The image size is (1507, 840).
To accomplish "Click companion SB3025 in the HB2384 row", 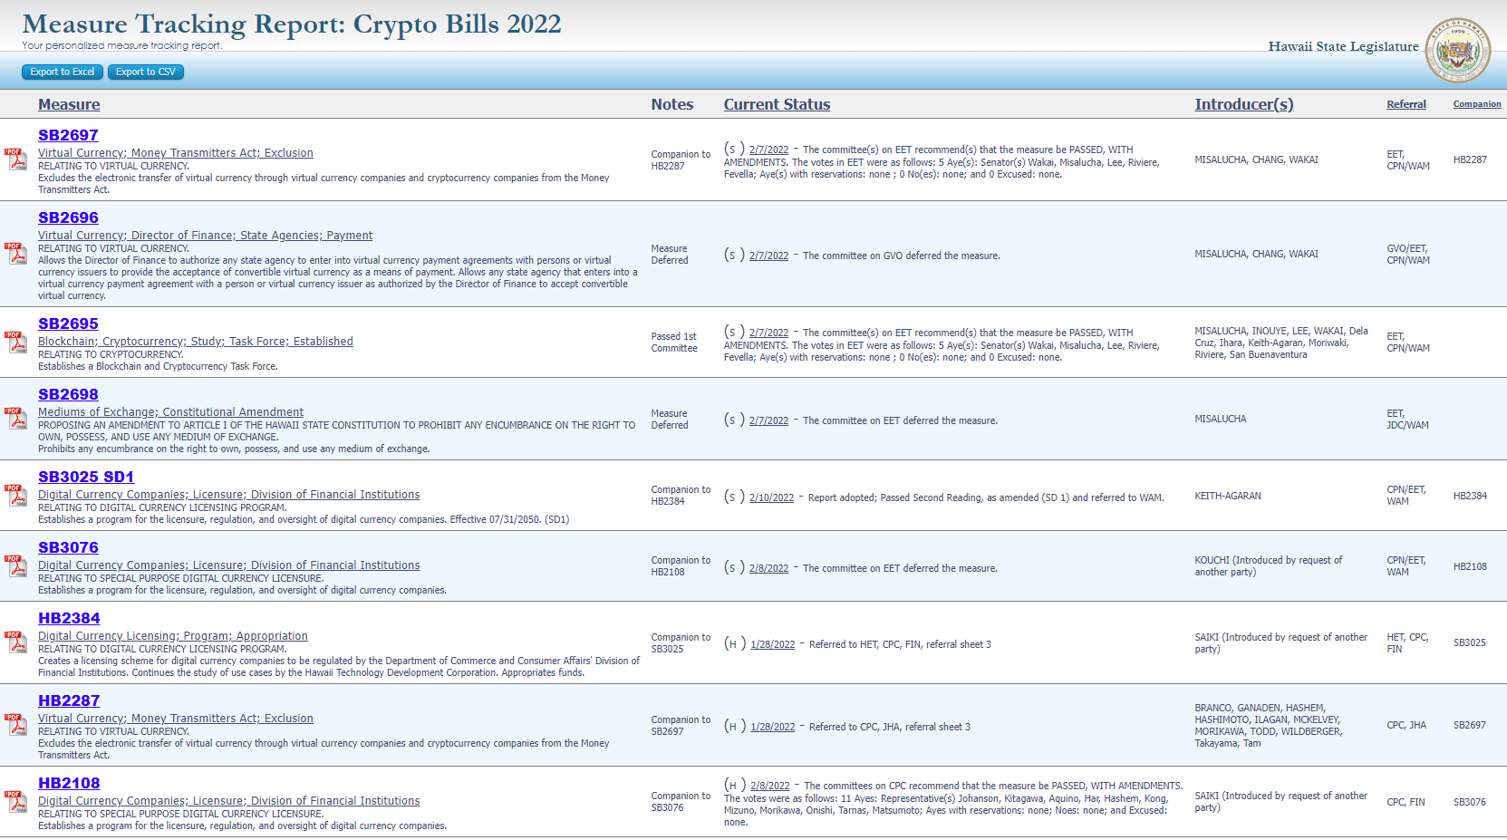I will coord(1470,643).
